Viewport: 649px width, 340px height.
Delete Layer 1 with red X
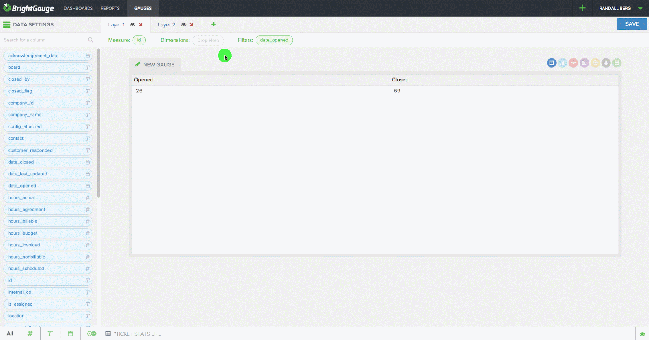[x=141, y=25]
